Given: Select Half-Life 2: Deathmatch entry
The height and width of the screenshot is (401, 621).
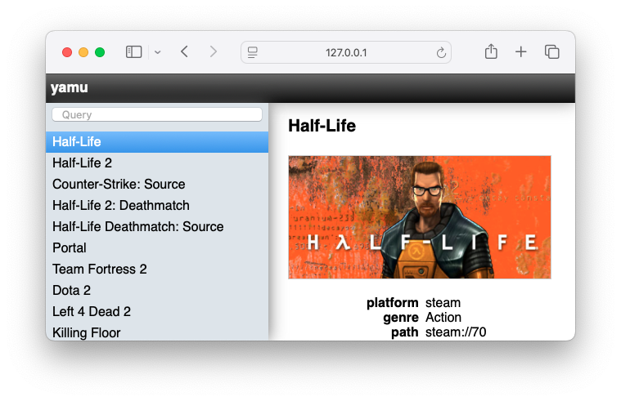Looking at the screenshot, I should click(x=157, y=206).
